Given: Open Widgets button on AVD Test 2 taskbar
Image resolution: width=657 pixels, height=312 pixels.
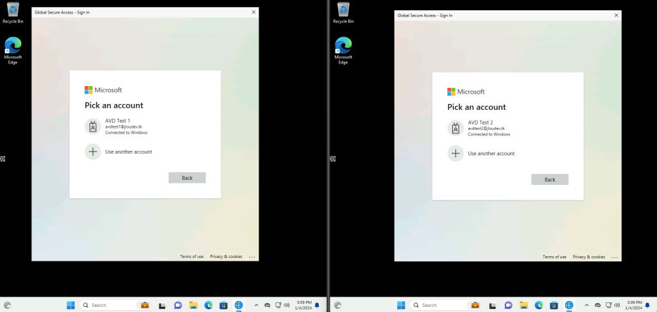Looking at the screenshot, I should click(x=337, y=306).
